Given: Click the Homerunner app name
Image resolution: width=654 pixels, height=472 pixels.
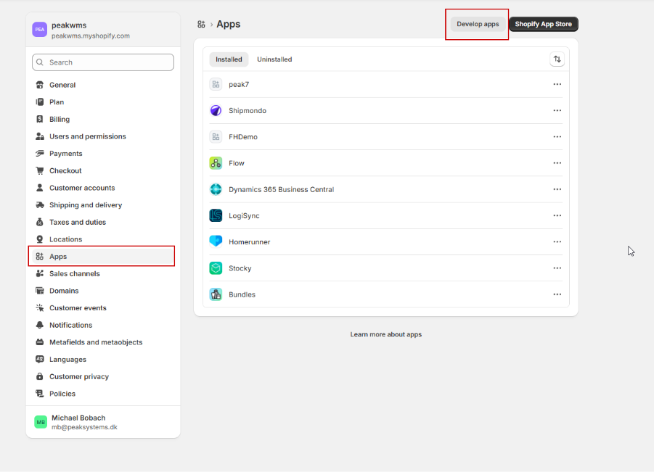Looking at the screenshot, I should pyautogui.click(x=249, y=242).
